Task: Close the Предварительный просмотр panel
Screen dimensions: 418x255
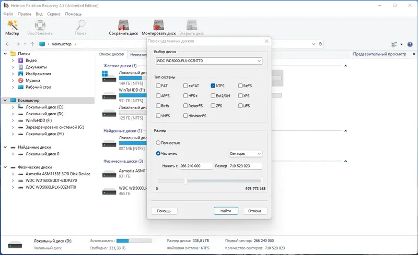Action: (x=414, y=54)
